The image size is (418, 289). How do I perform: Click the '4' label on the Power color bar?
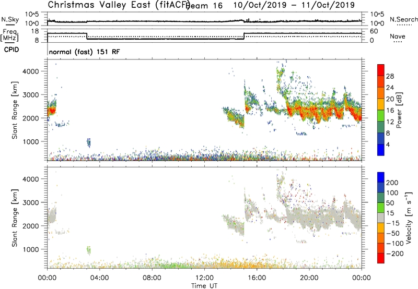(x=388, y=145)
